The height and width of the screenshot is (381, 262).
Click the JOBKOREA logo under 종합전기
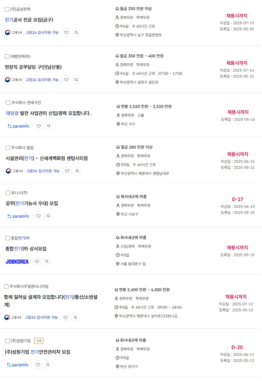(17, 262)
